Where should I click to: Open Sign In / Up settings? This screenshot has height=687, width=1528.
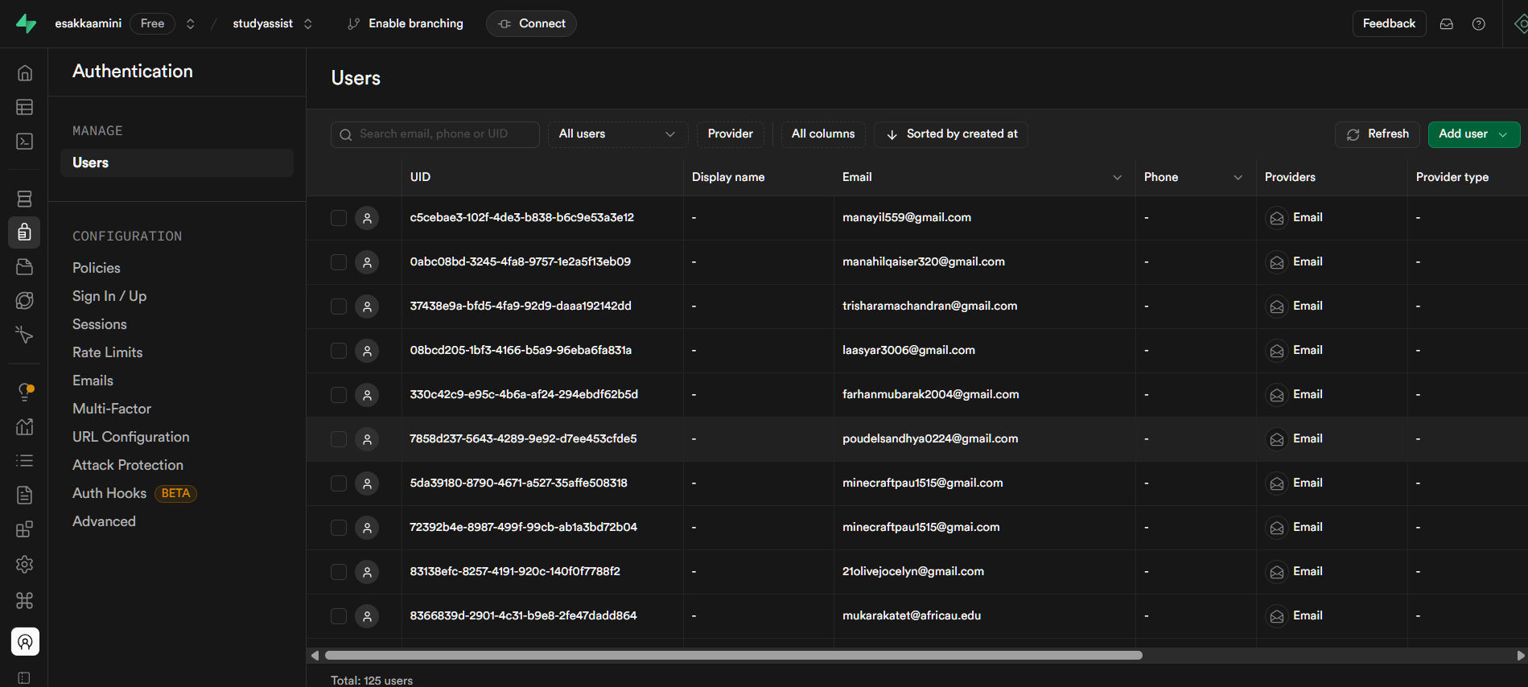coord(109,296)
